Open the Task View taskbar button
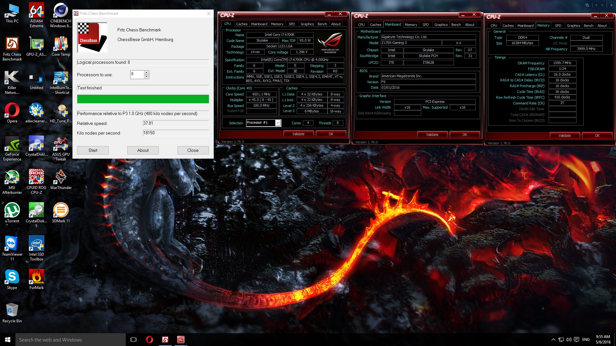The width and height of the screenshot is (616, 346). pos(133,340)
